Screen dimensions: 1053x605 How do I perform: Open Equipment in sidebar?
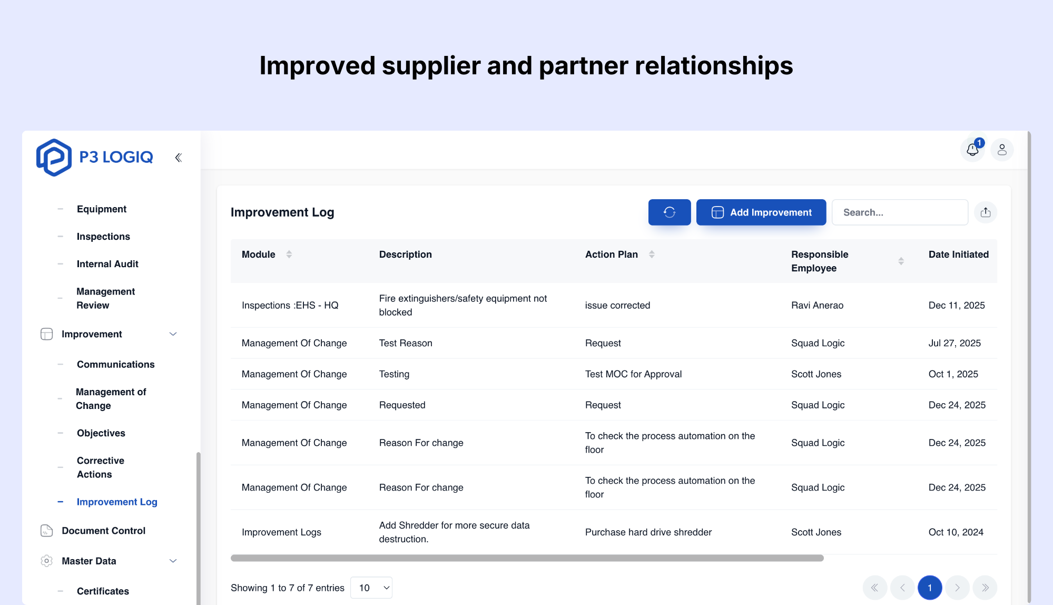(102, 209)
